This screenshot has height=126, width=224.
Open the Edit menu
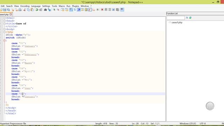pos(2,6)
